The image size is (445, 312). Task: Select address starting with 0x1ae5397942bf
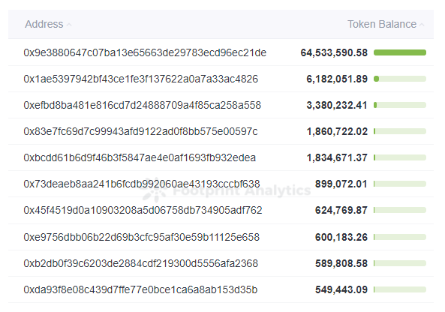[x=141, y=79]
